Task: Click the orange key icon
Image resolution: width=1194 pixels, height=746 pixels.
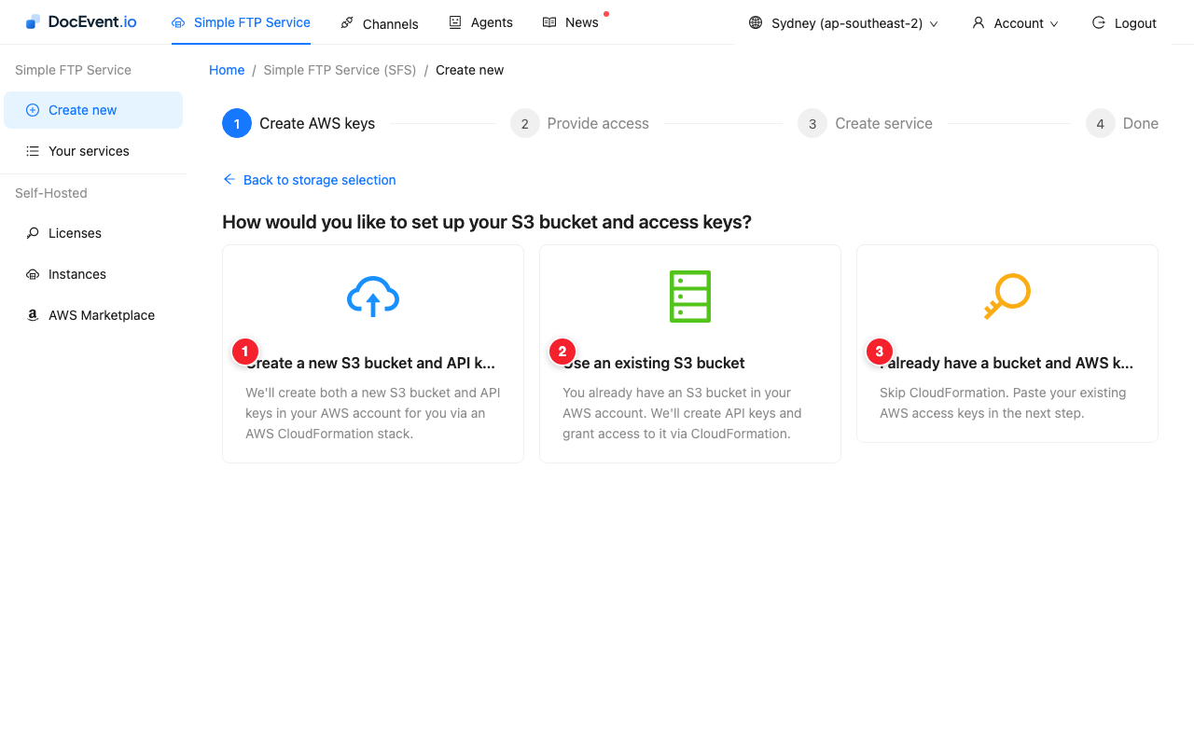Action: click(1007, 297)
